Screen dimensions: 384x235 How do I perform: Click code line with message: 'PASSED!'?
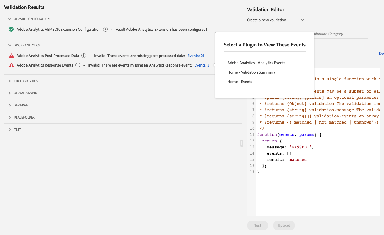coord(290,147)
